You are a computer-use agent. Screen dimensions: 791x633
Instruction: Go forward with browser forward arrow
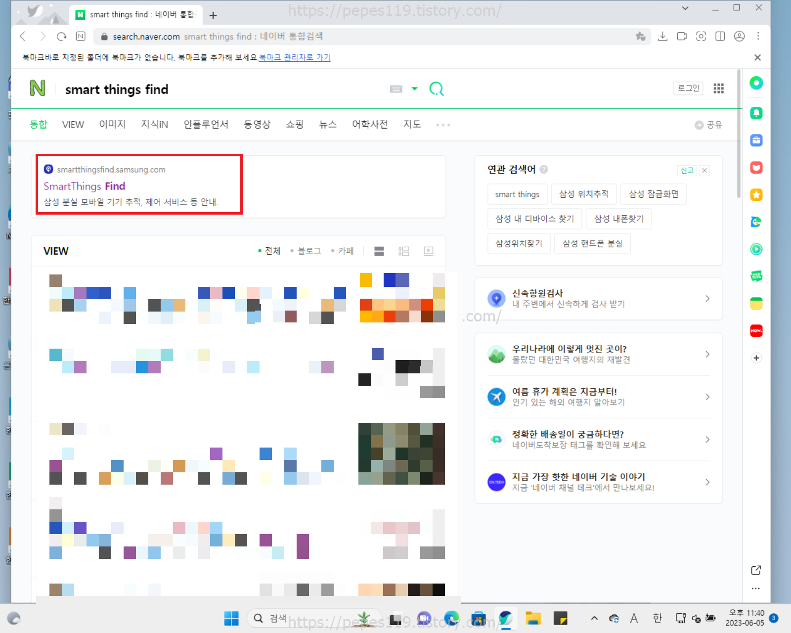[x=43, y=36]
